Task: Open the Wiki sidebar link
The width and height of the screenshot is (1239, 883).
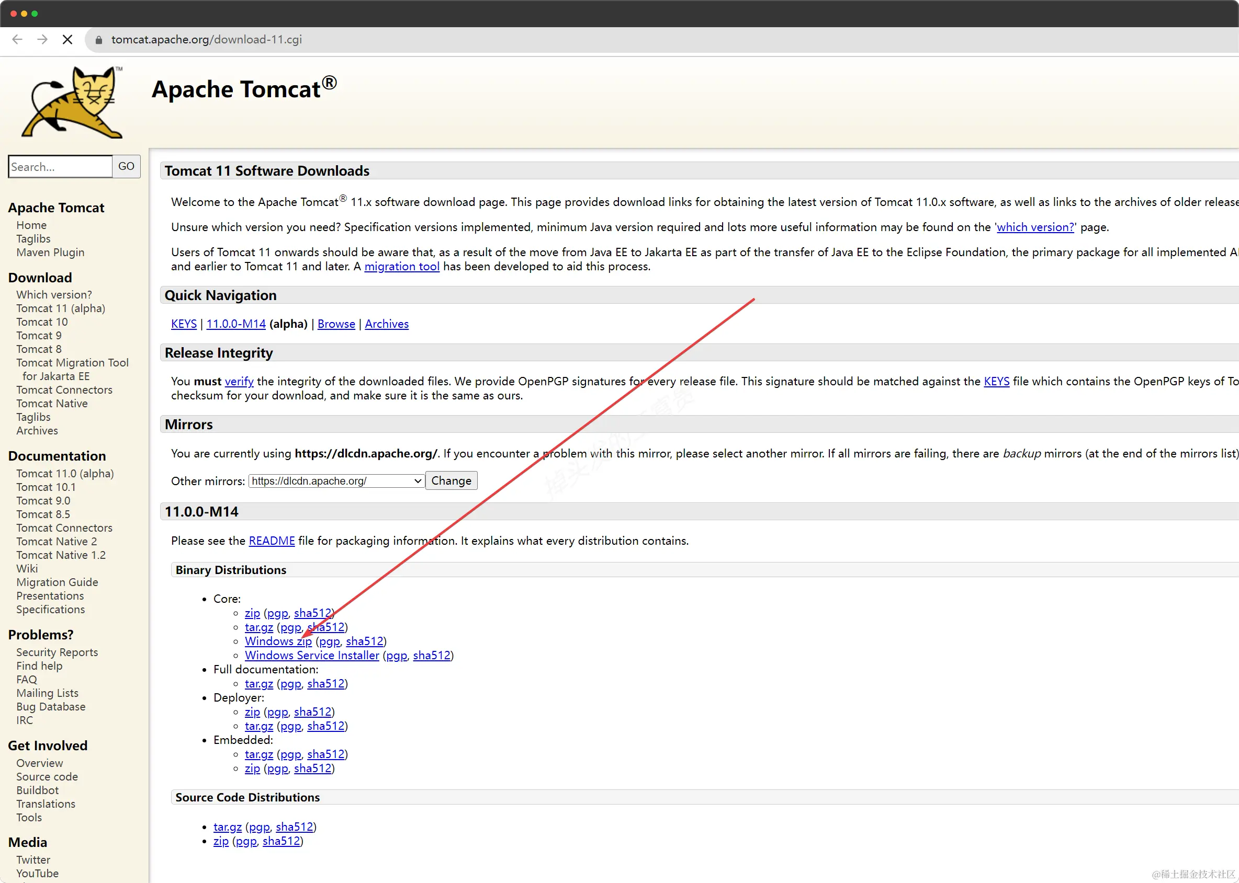Action: pyautogui.click(x=27, y=569)
